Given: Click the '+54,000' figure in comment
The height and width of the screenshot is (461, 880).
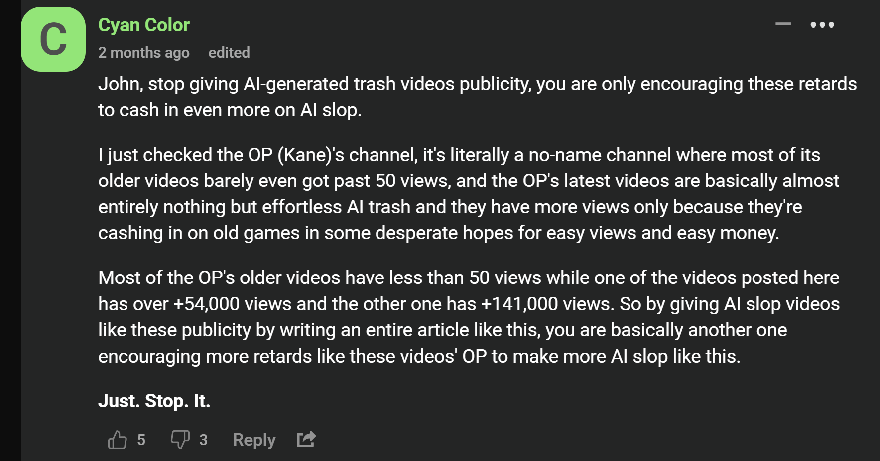Looking at the screenshot, I should coord(206,304).
